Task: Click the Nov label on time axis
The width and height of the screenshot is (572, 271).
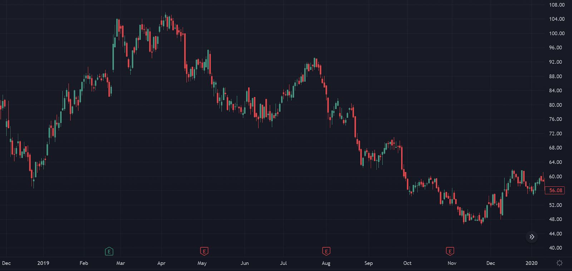Action: [x=452, y=263]
